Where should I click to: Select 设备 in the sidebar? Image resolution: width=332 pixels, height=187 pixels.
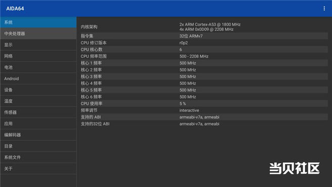tap(38, 90)
